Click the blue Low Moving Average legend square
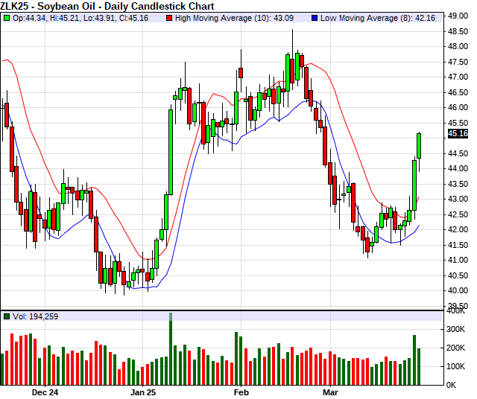 point(314,18)
